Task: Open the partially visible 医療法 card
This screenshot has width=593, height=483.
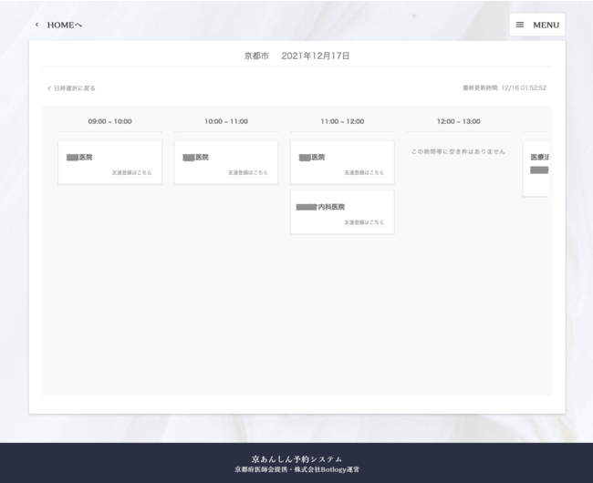Action: tap(536, 169)
